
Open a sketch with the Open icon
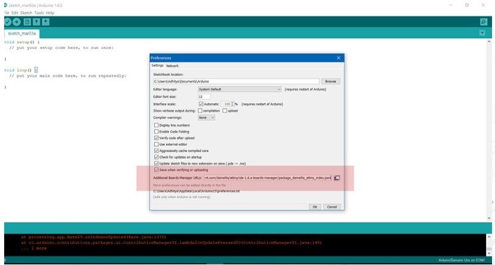[36, 21]
